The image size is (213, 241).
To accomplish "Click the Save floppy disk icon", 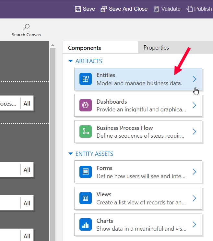I will click(78, 9).
